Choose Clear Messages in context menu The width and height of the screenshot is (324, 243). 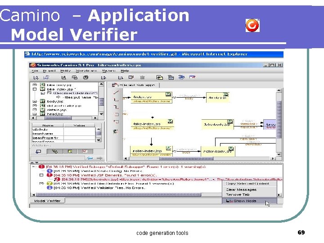(x=249, y=189)
